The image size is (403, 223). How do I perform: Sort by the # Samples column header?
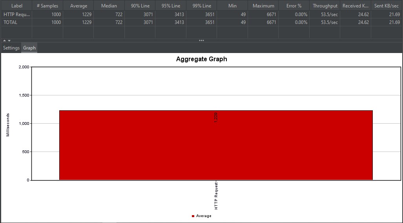tap(47, 5)
